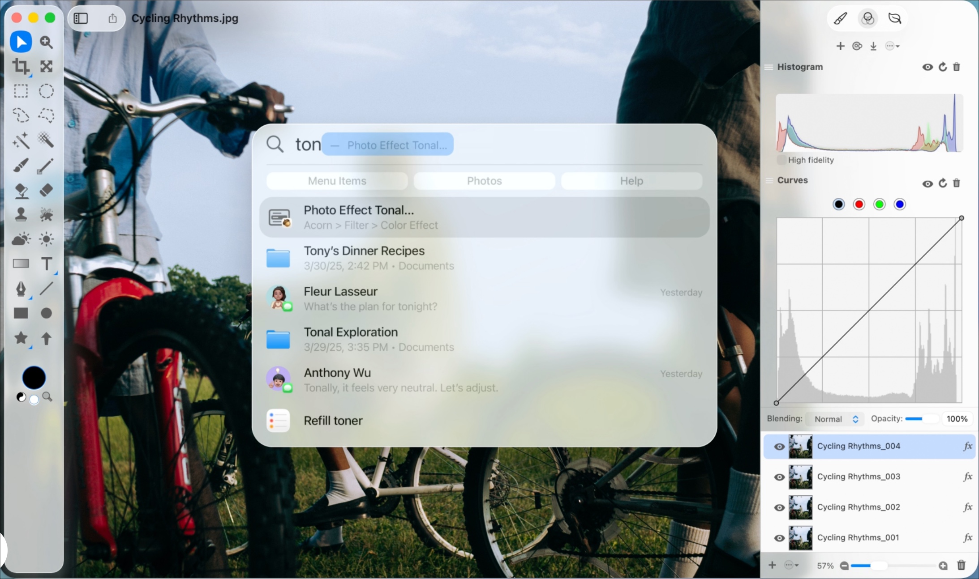Expand the options menu next to the layer add button
979x579 pixels.
click(790, 565)
